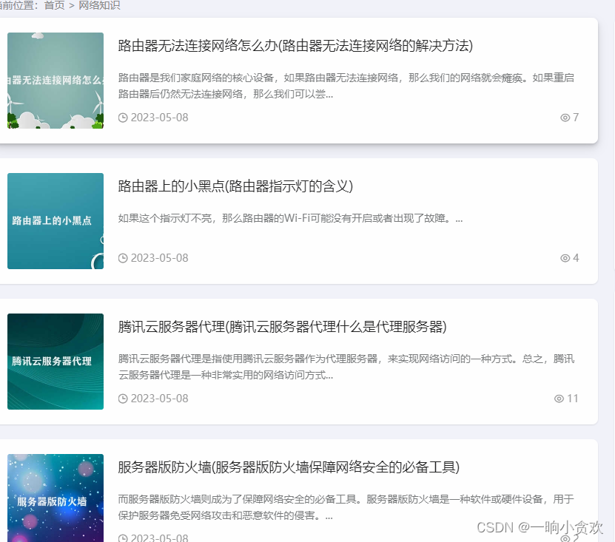Image resolution: width=615 pixels, height=542 pixels.
Task: Click the eye icon showing 7 views
Action: point(565,117)
